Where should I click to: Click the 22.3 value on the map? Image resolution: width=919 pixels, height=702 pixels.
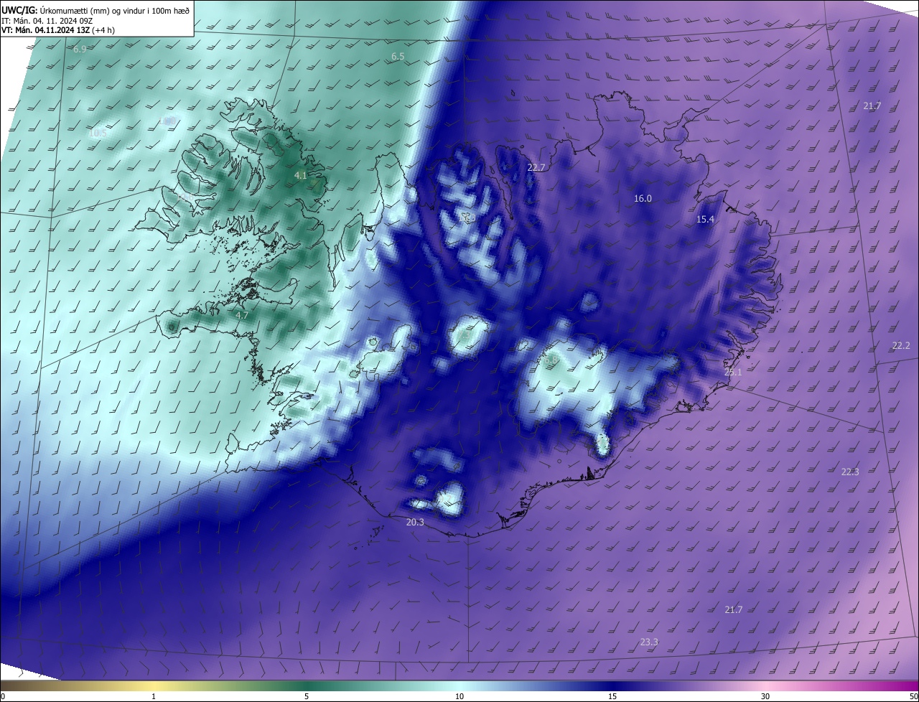pos(850,472)
